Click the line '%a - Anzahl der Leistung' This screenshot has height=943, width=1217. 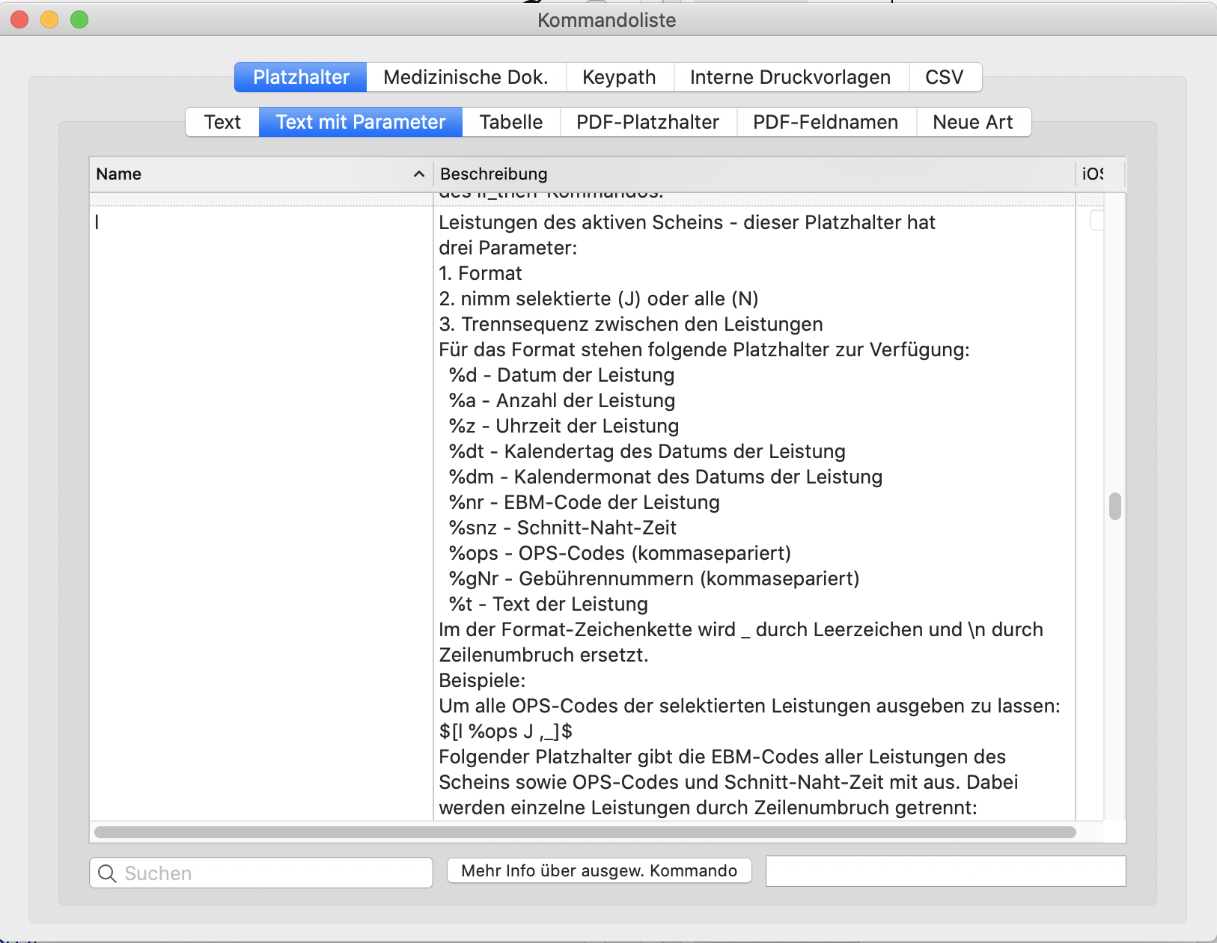tap(562, 400)
